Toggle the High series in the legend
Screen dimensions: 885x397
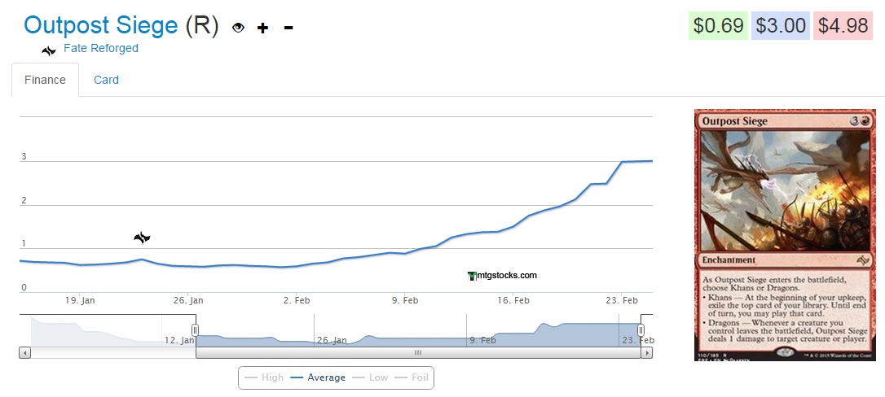(264, 377)
